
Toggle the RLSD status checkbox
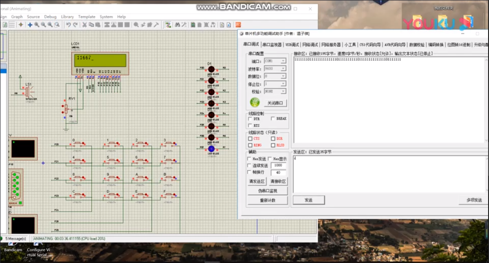[273, 145]
